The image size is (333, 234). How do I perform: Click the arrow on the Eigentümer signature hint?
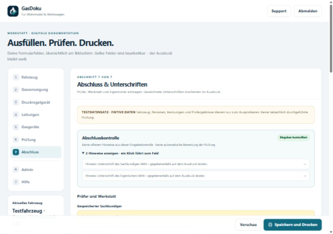click(305, 176)
